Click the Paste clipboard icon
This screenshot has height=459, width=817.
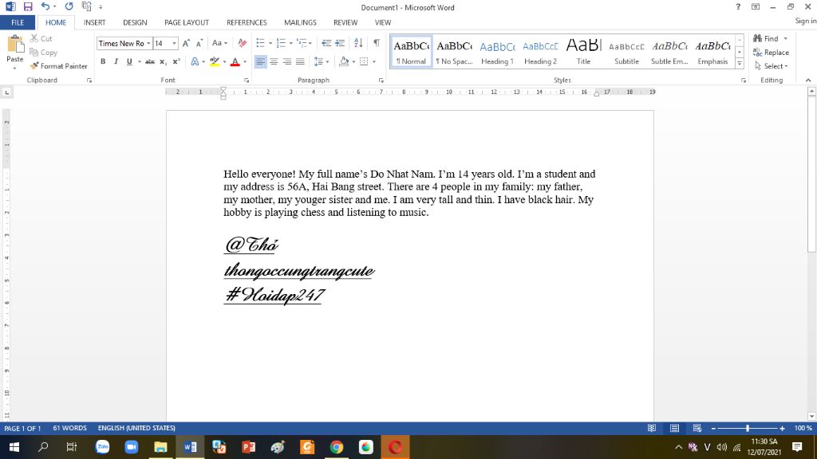15,45
